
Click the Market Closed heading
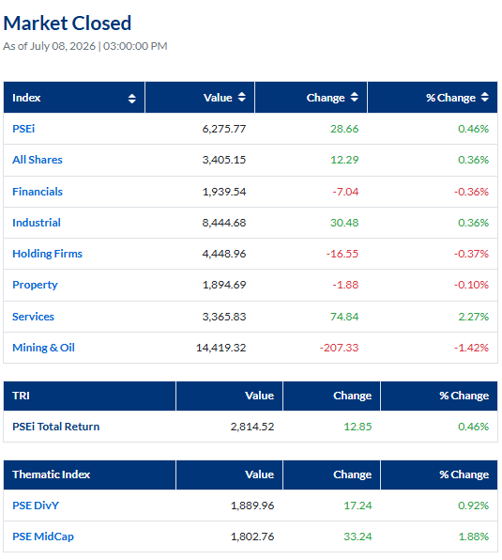[68, 23]
